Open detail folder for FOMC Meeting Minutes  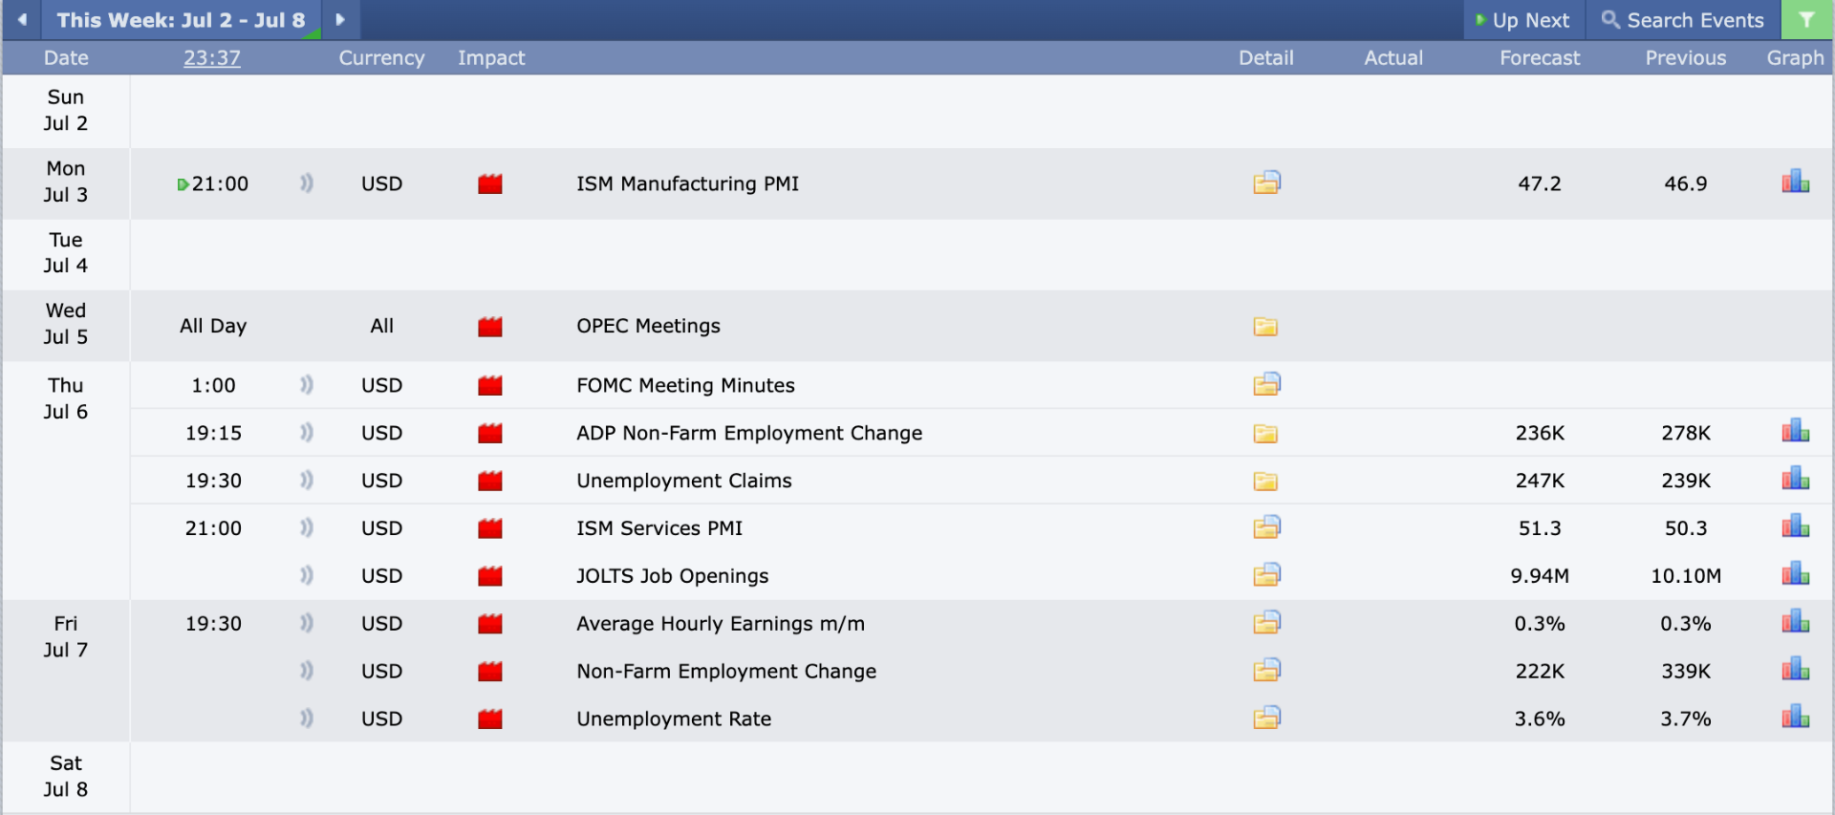(x=1266, y=384)
